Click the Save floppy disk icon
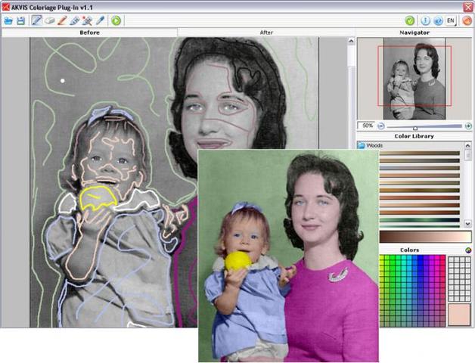 point(20,20)
